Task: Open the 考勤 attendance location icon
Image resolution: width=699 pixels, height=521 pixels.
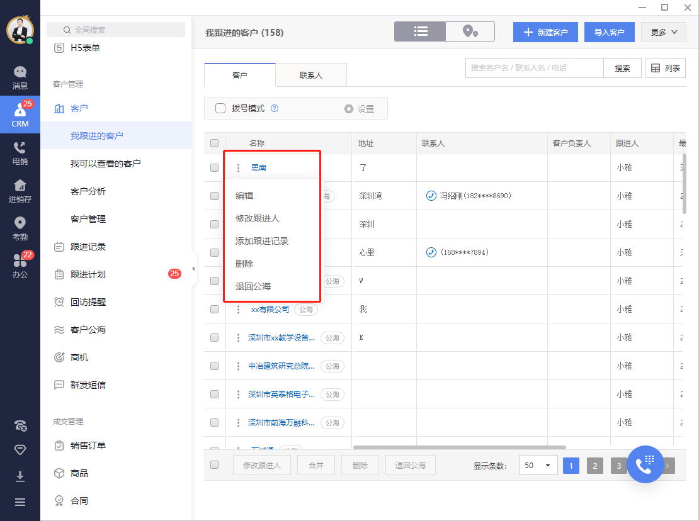Action: [20, 229]
